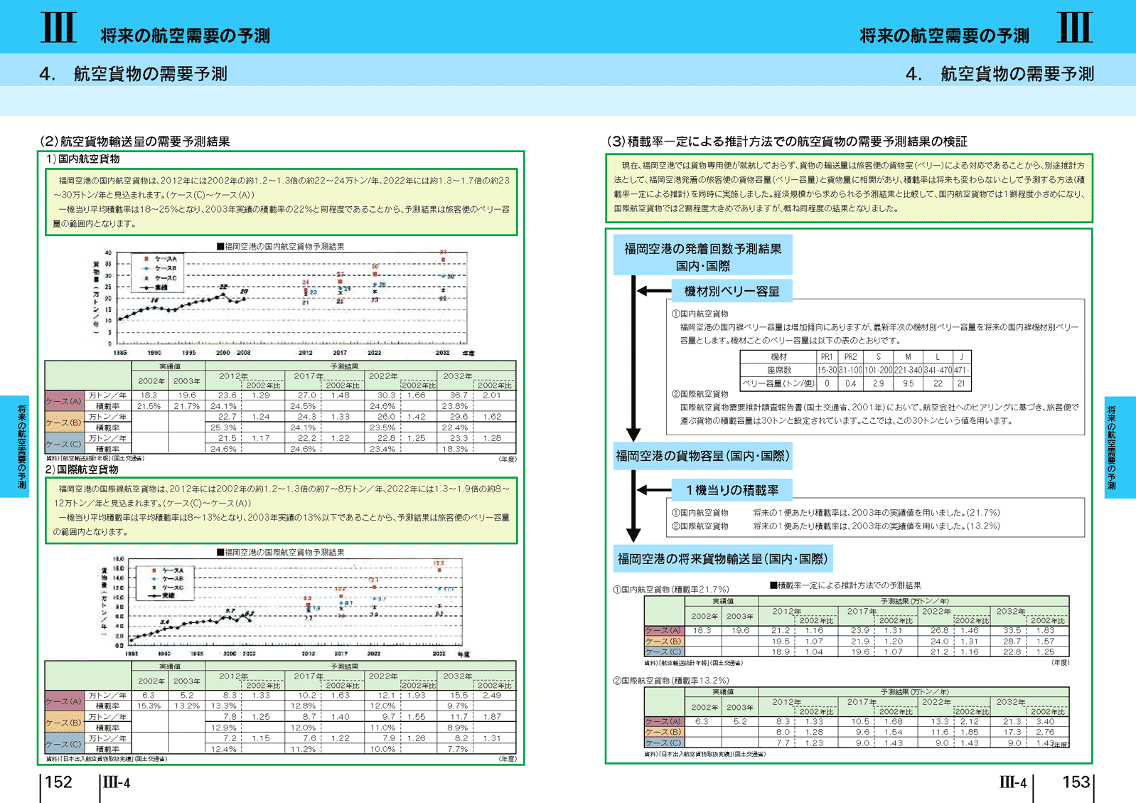This screenshot has width=1136, height=803.
Task: Click '9.5' belly capacity value
Action: click(908, 383)
